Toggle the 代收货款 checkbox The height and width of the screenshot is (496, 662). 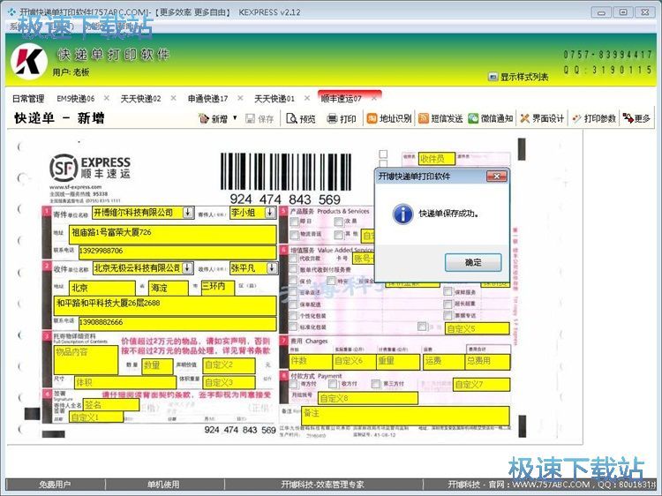[293, 258]
